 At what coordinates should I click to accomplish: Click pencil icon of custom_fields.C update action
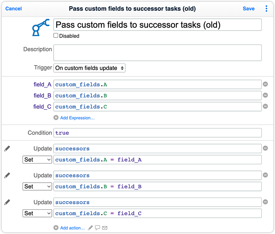[7, 202]
